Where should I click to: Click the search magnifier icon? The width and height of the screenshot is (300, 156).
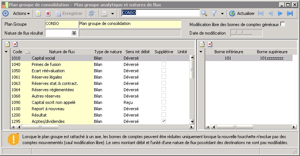click(x=204, y=13)
